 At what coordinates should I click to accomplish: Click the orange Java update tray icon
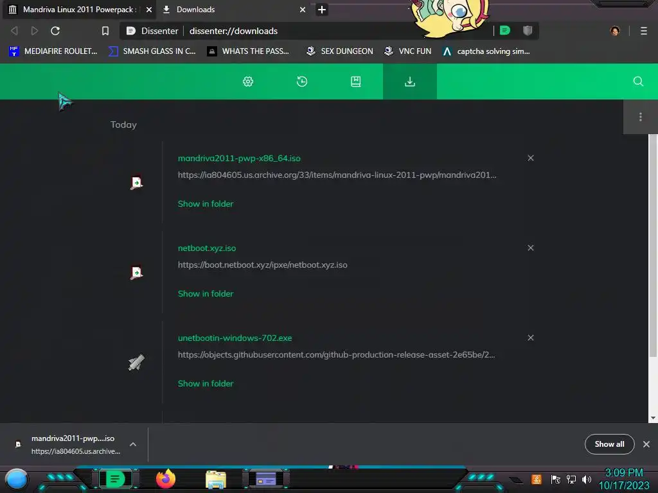coord(537,479)
